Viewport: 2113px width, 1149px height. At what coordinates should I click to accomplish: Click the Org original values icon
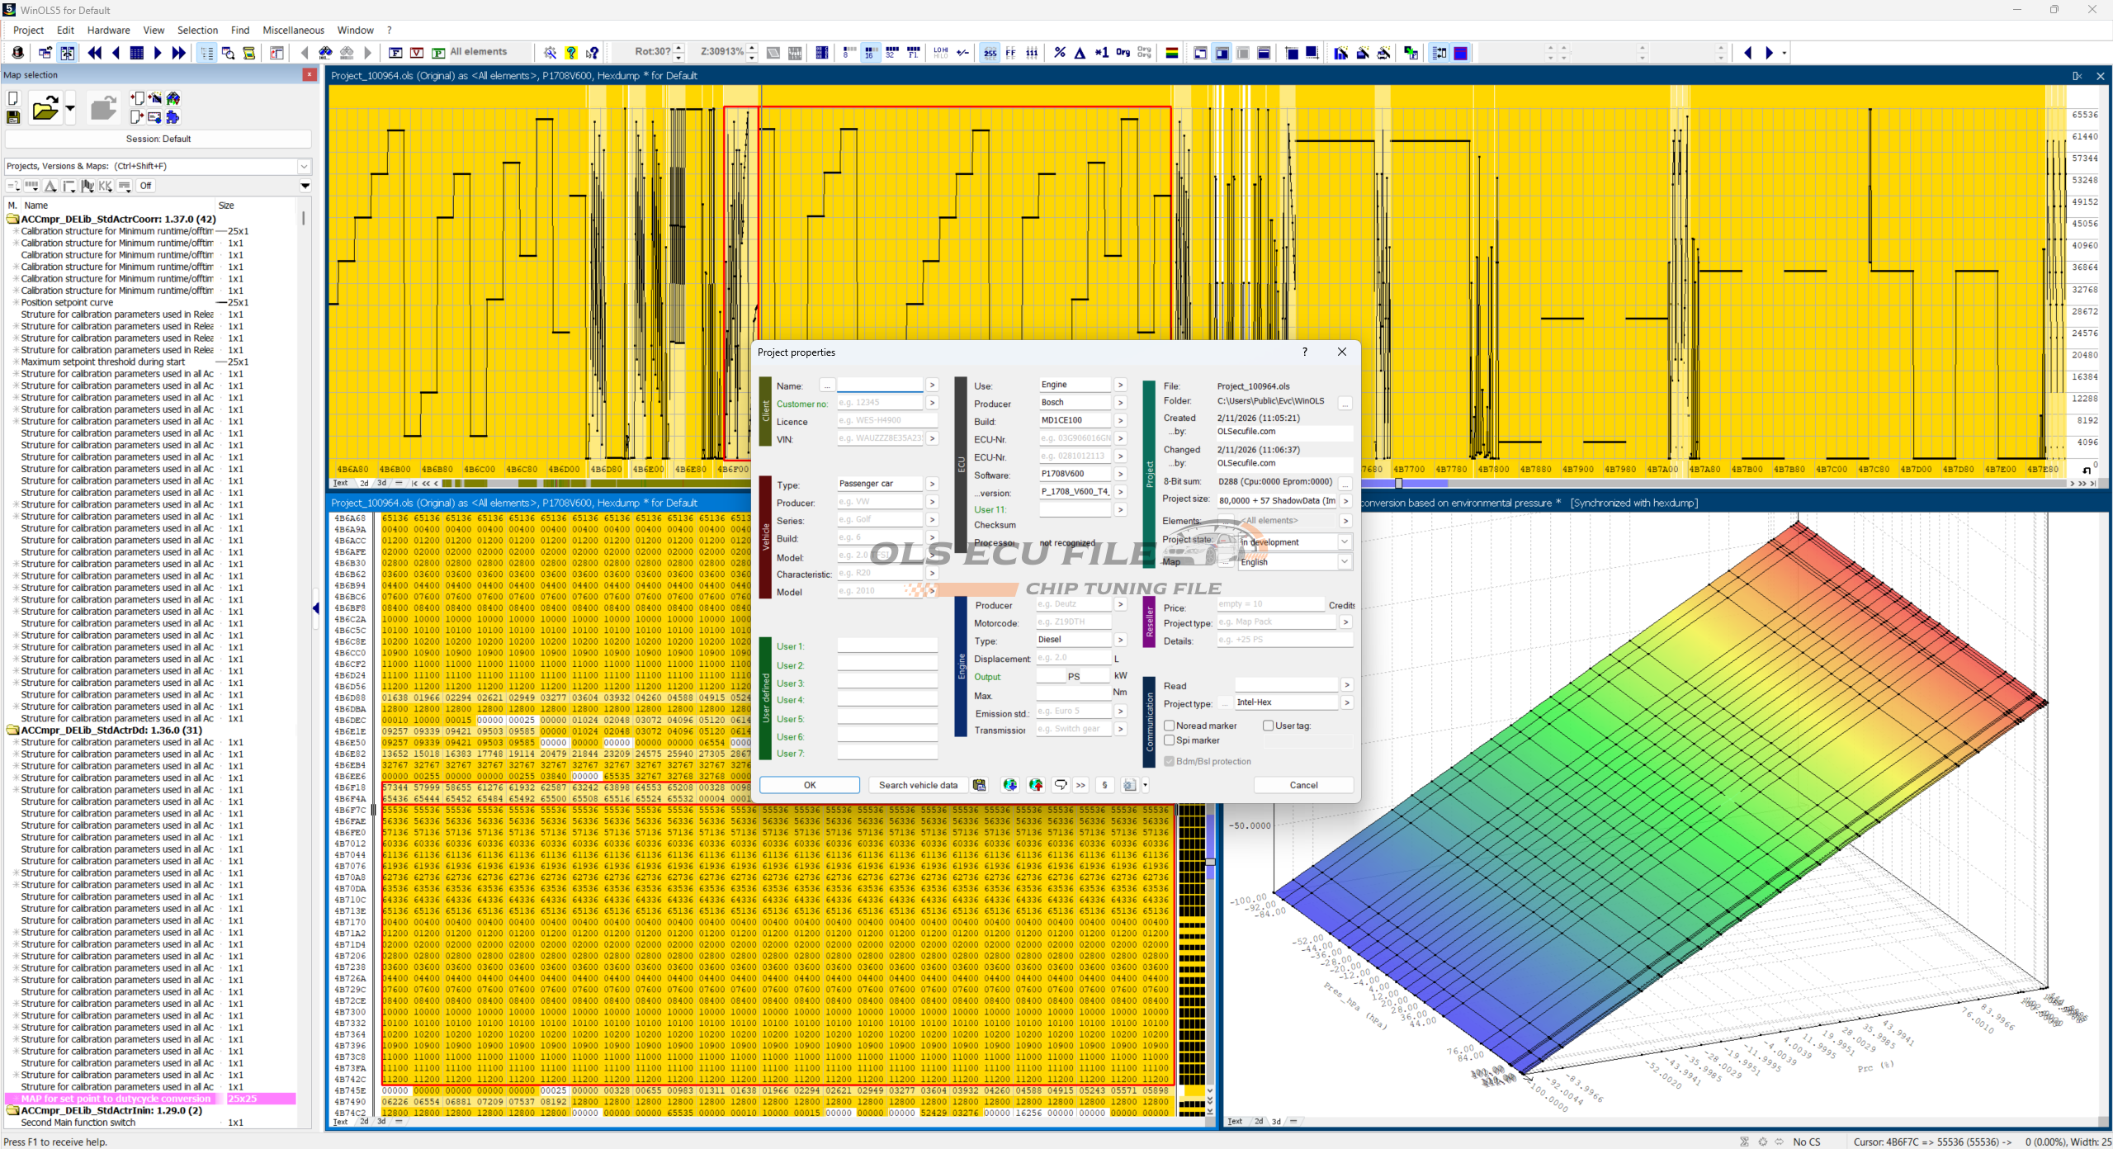coord(1123,53)
